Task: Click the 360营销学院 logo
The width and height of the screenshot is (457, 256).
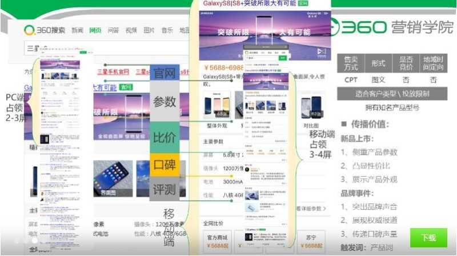Action: tap(392, 27)
